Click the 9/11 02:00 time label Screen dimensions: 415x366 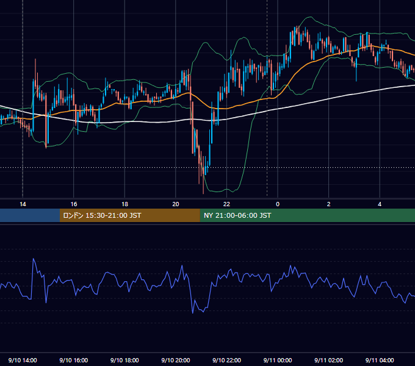click(x=328, y=360)
